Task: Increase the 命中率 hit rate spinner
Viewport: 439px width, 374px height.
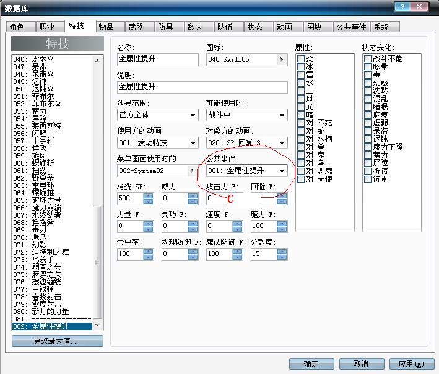Action: 148,252
